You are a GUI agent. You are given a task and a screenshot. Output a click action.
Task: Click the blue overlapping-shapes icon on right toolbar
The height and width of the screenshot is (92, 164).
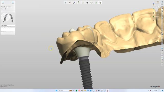point(162,48)
